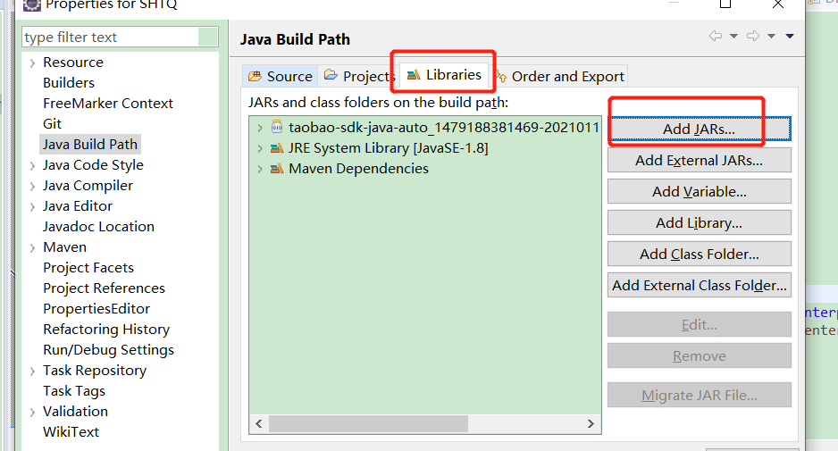Open the back history dropdown arrow
The height and width of the screenshot is (451, 838).
[733, 37]
